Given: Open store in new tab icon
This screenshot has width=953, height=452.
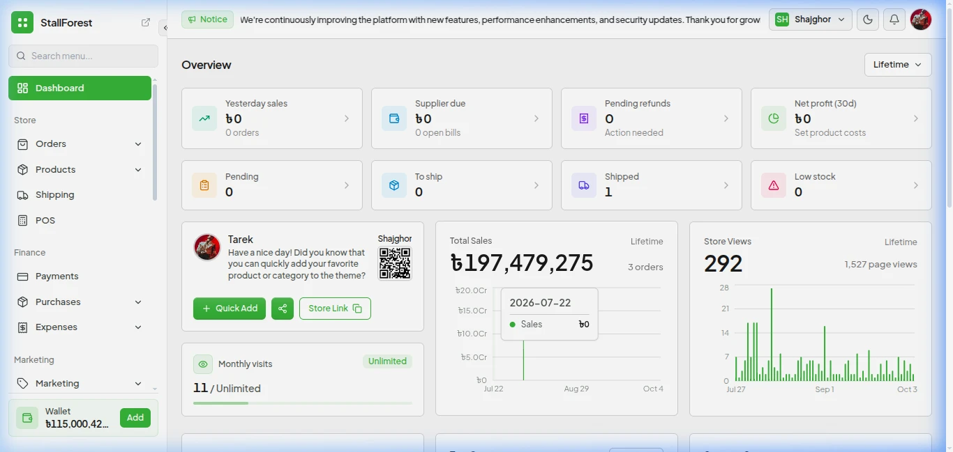Looking at the screenshot, I should (x=146, y=22).
